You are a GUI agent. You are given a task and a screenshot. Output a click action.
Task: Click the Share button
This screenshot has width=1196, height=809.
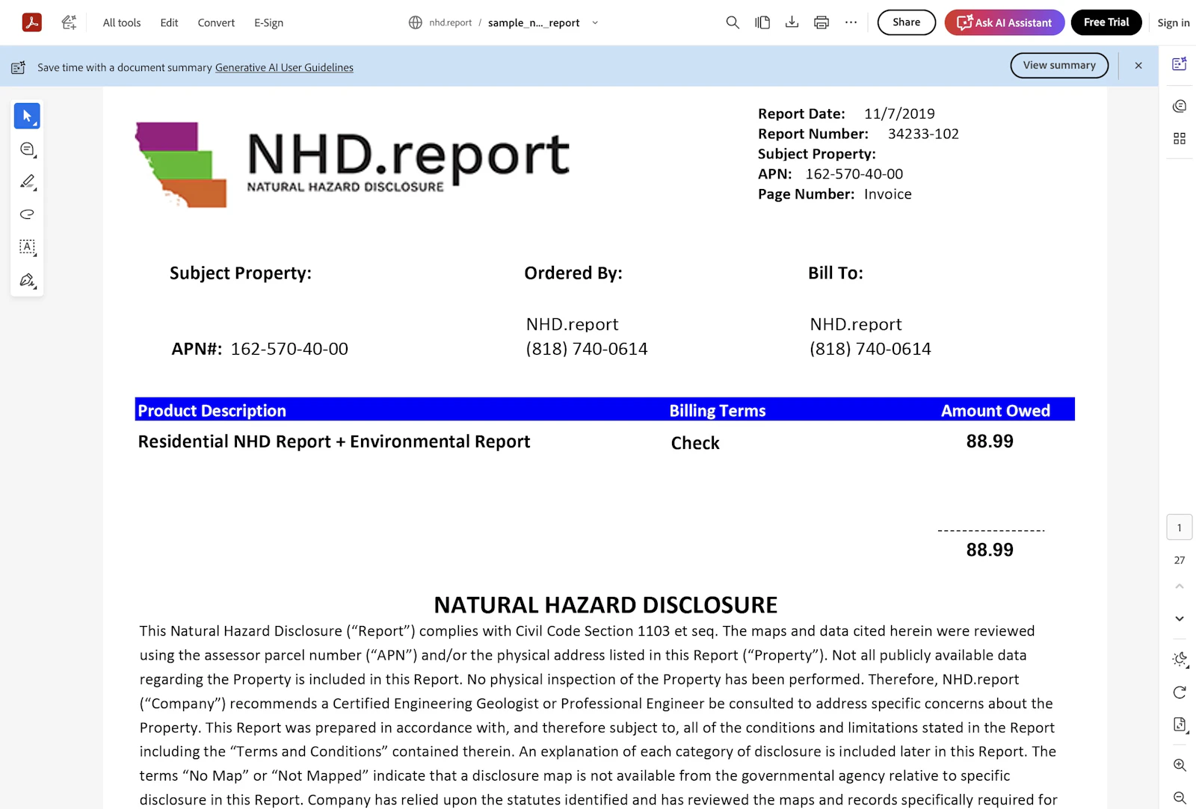[x=906, y=22]
